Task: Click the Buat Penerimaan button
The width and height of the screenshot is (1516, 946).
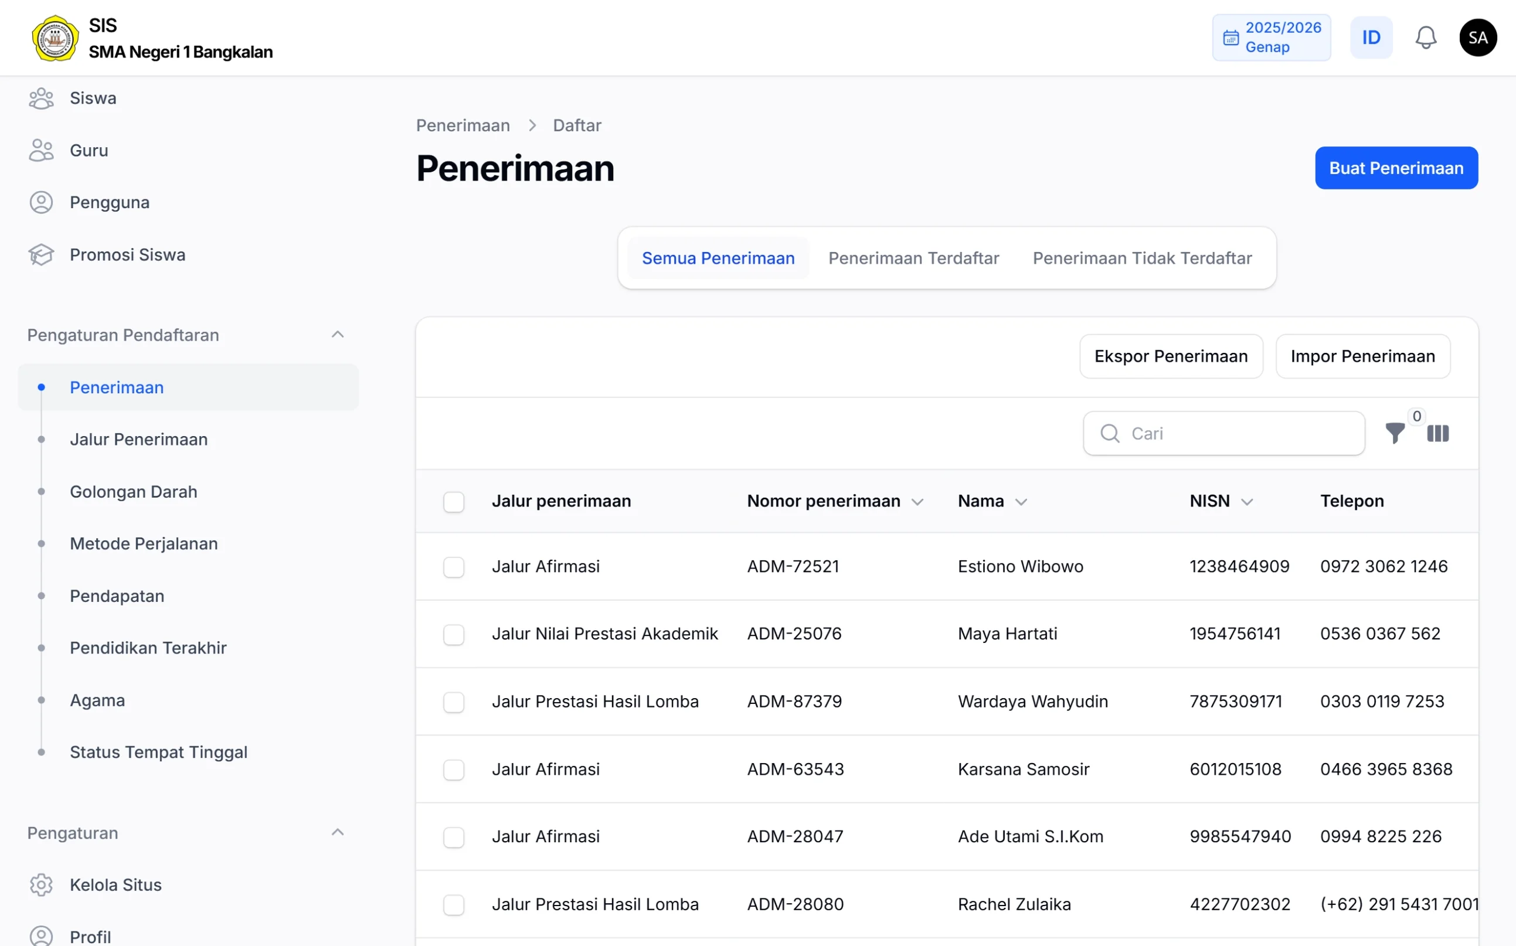Action: pos(1396,168)
